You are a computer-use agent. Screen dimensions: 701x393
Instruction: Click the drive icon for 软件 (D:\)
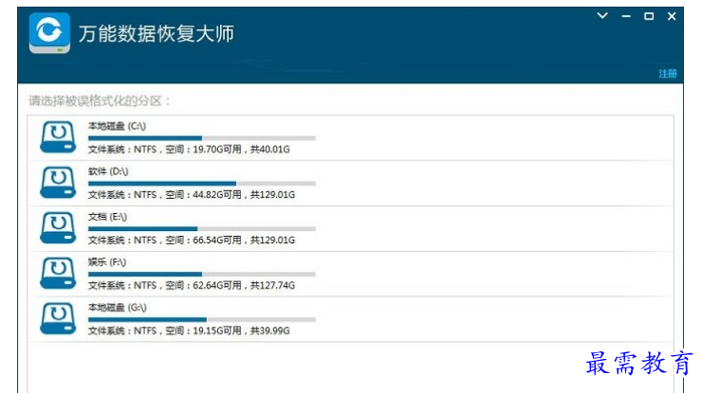click(x=58, y=183)
